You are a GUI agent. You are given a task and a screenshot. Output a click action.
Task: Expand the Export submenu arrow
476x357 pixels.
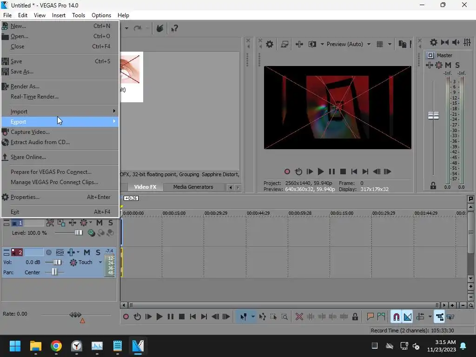(x=114, y=121)
